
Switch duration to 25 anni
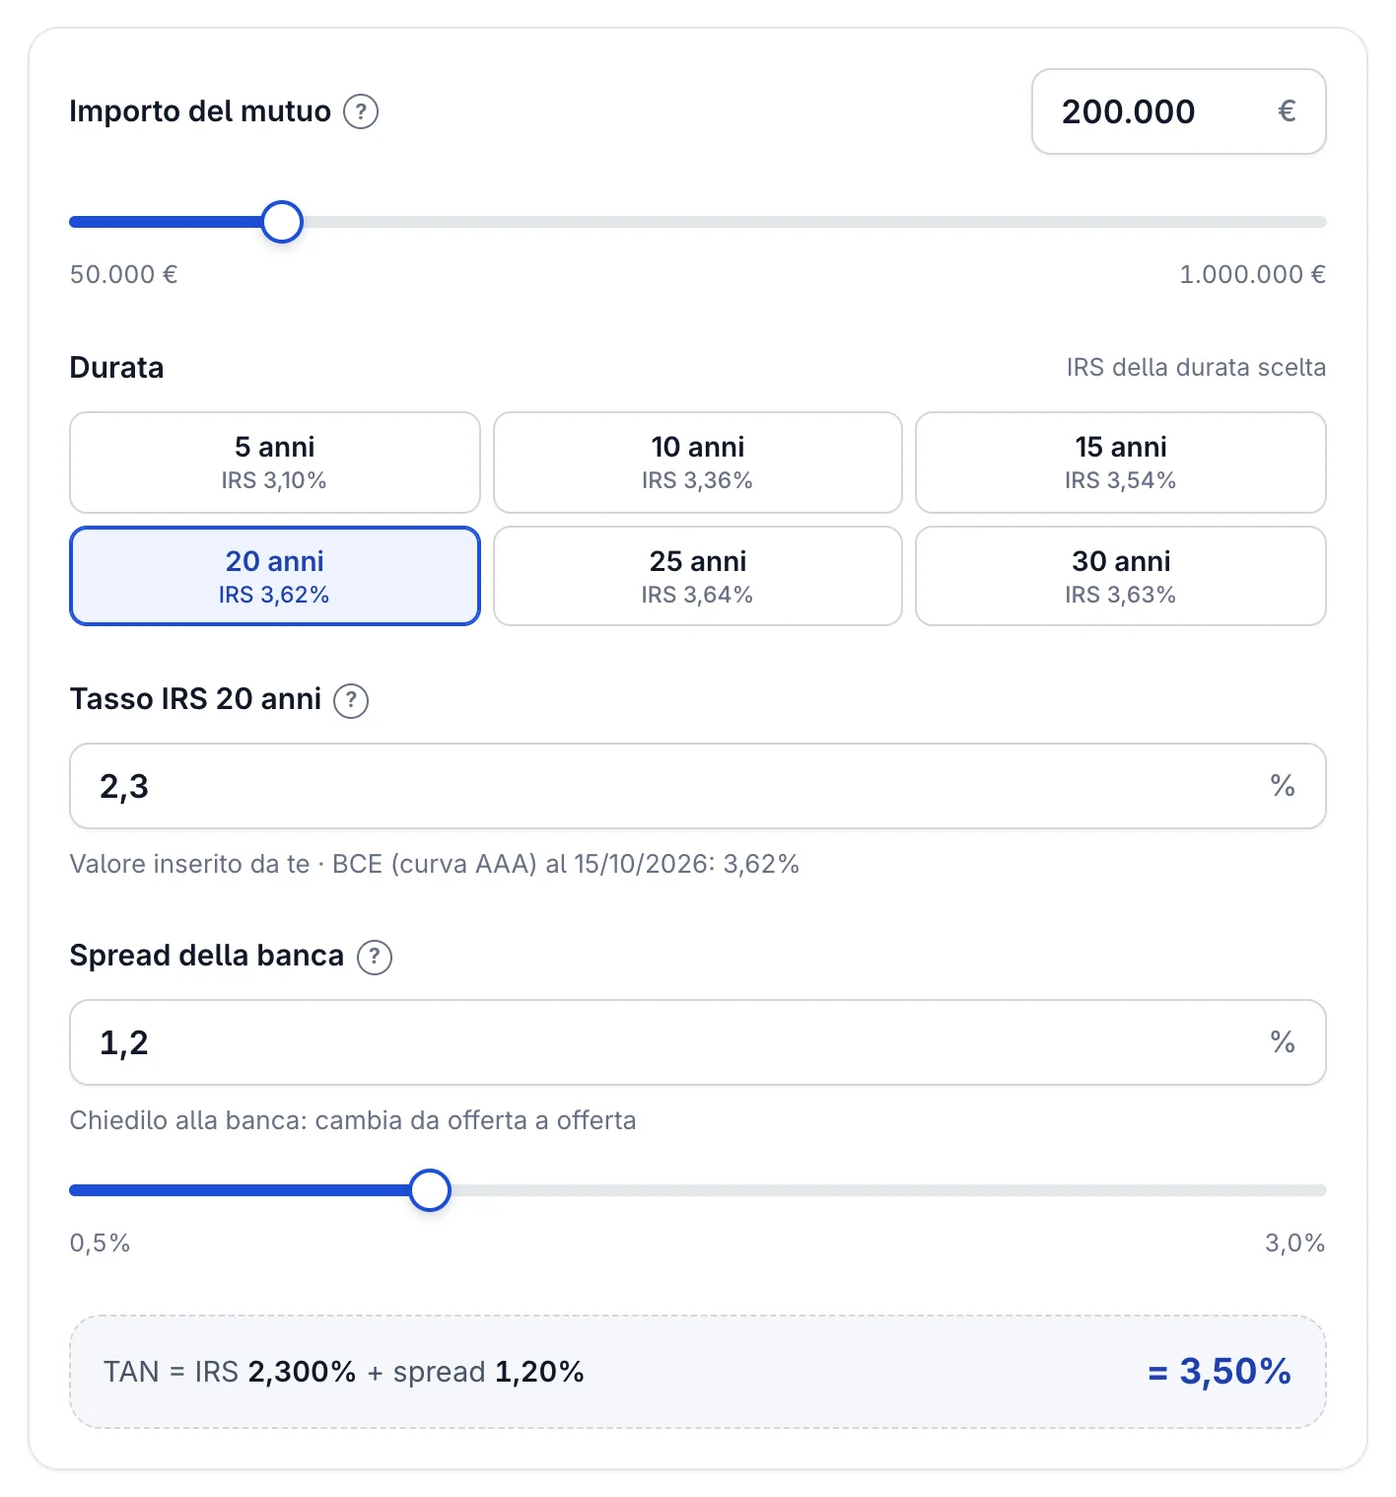(x=698, y=576)
